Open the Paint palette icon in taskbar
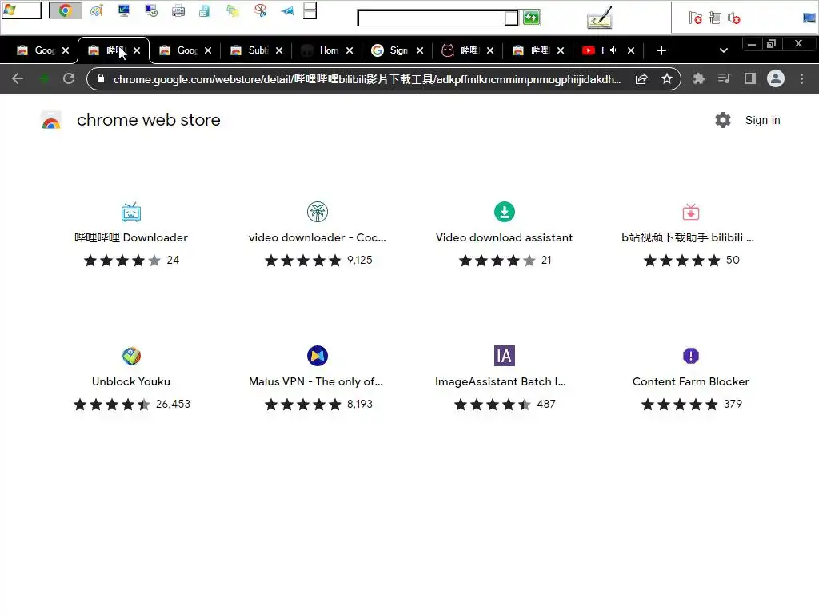 point(97,10)
